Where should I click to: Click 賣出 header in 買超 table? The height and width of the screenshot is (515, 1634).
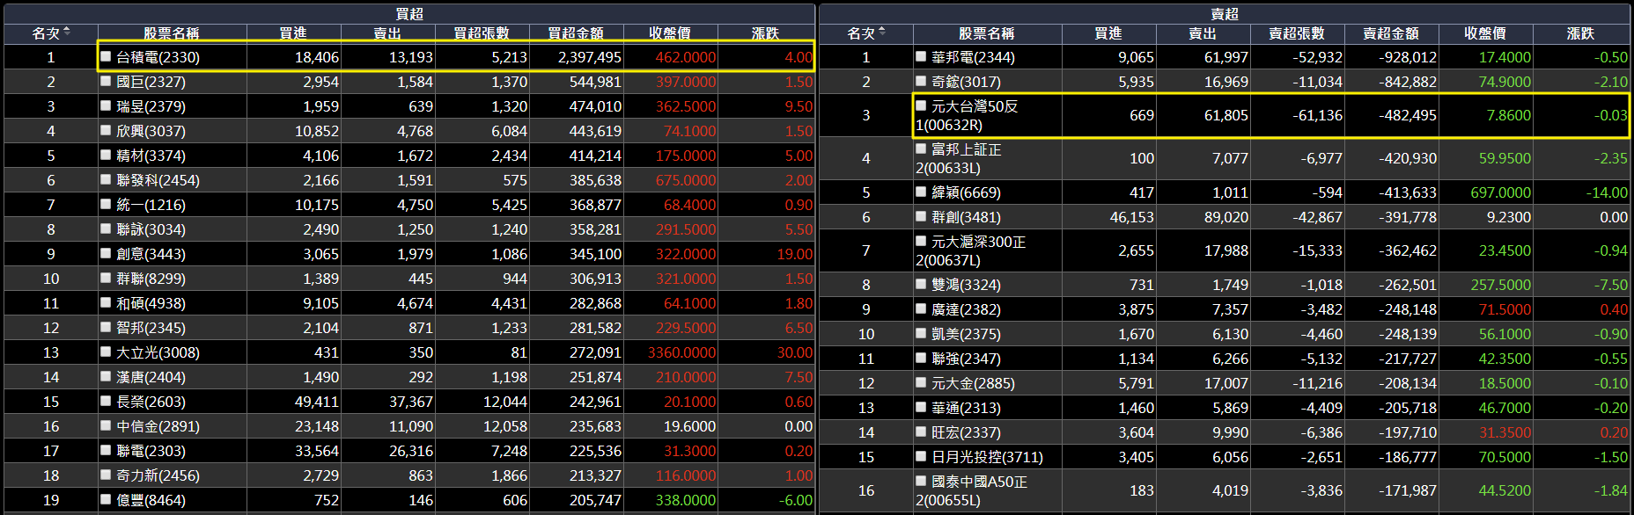(387, 33)
